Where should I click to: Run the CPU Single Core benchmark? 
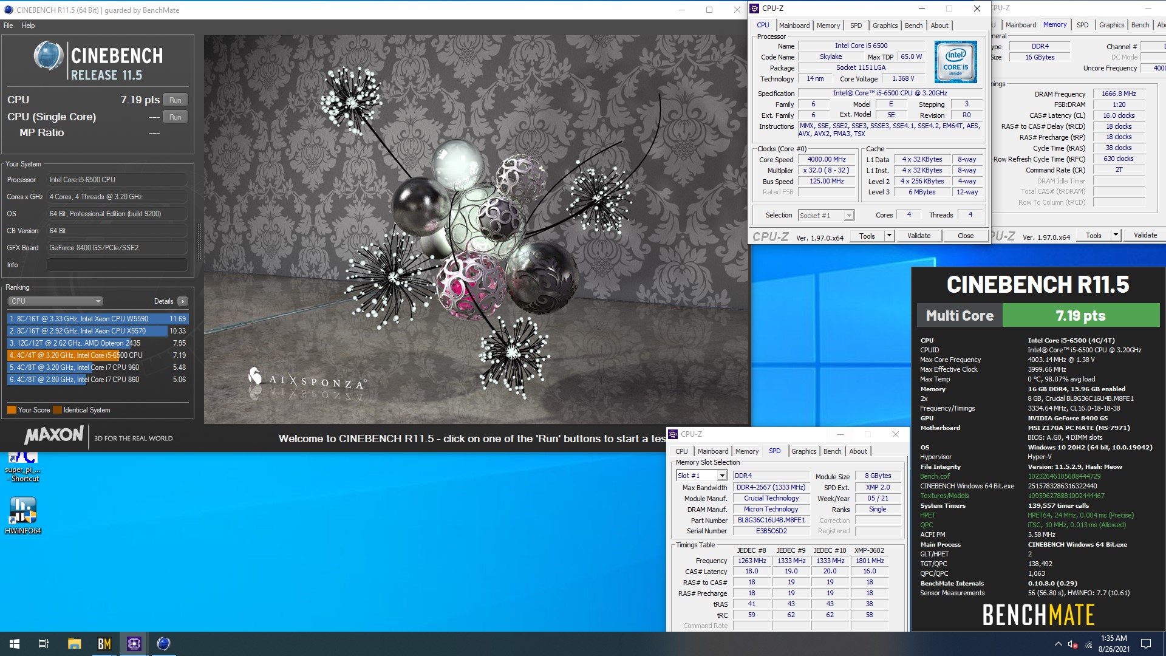tap(176, 117)
